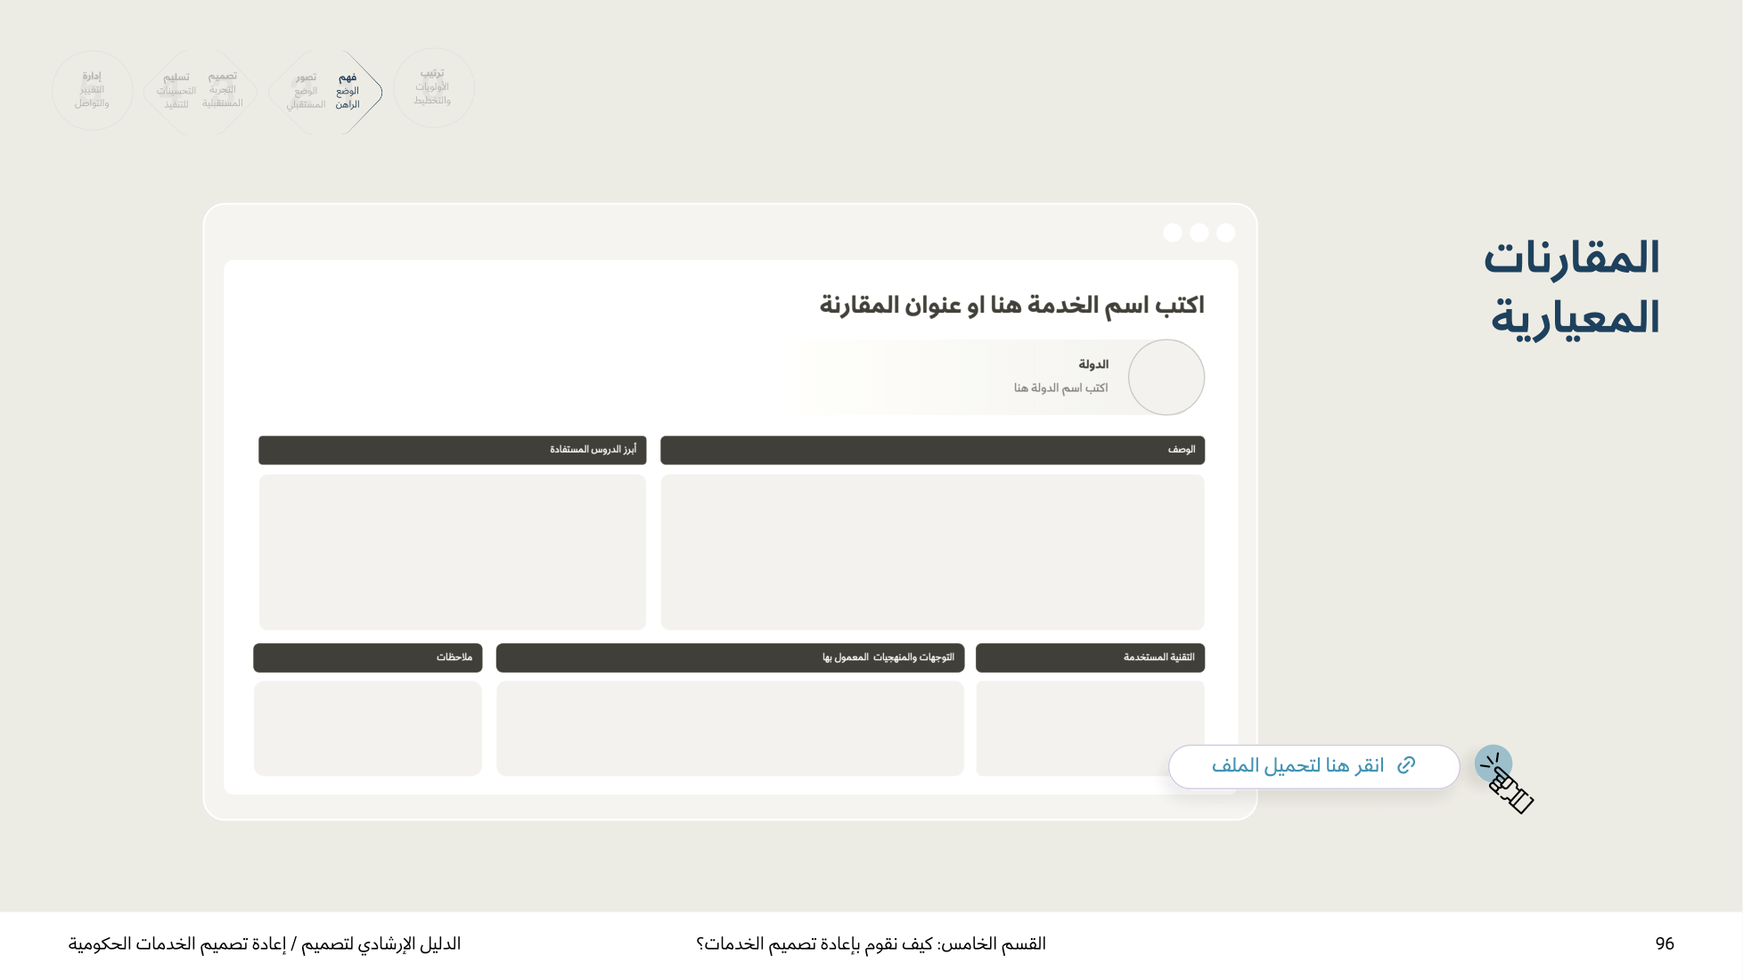This screenshot has height=980, width=1743.
Task: Click the empty box under 'أبرز الدروس المستفادة'
Action: (x=452, y=551)
